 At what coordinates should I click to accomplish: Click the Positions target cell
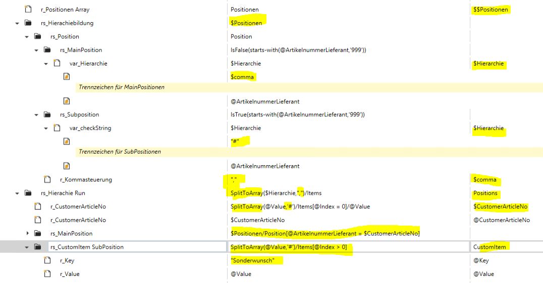pyautogui.click(x=485, y=193)
